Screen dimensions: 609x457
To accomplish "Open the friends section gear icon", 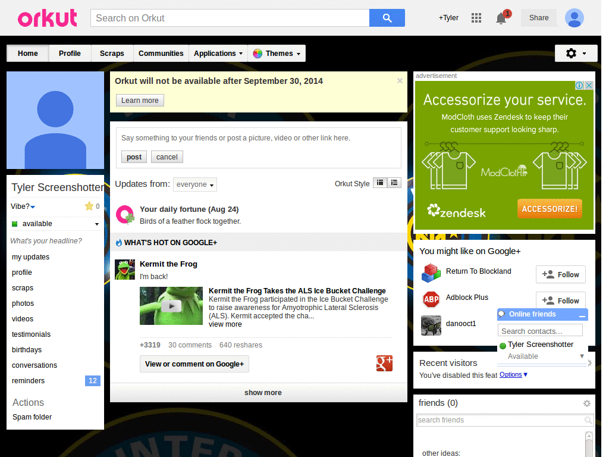I will (587, 403).
